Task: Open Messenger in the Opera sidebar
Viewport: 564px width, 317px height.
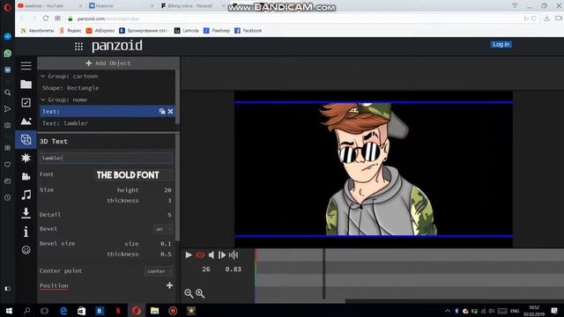Action: click(7, 36)
